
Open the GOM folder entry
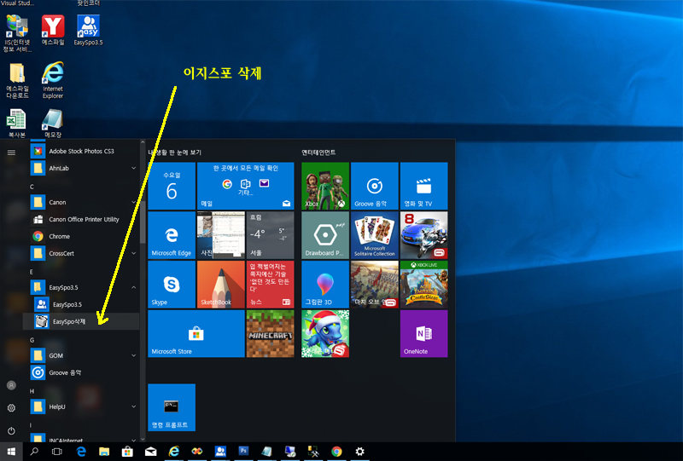click(81, 355)
